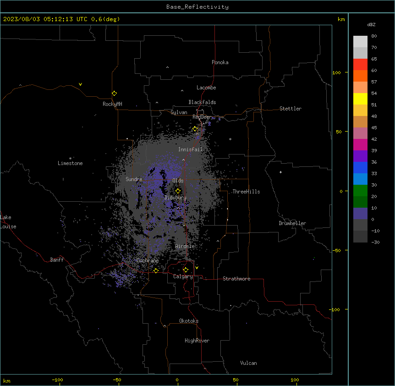Click the RedDeer city label
This screenshot has width=395, height=386.
pos(202,117)
